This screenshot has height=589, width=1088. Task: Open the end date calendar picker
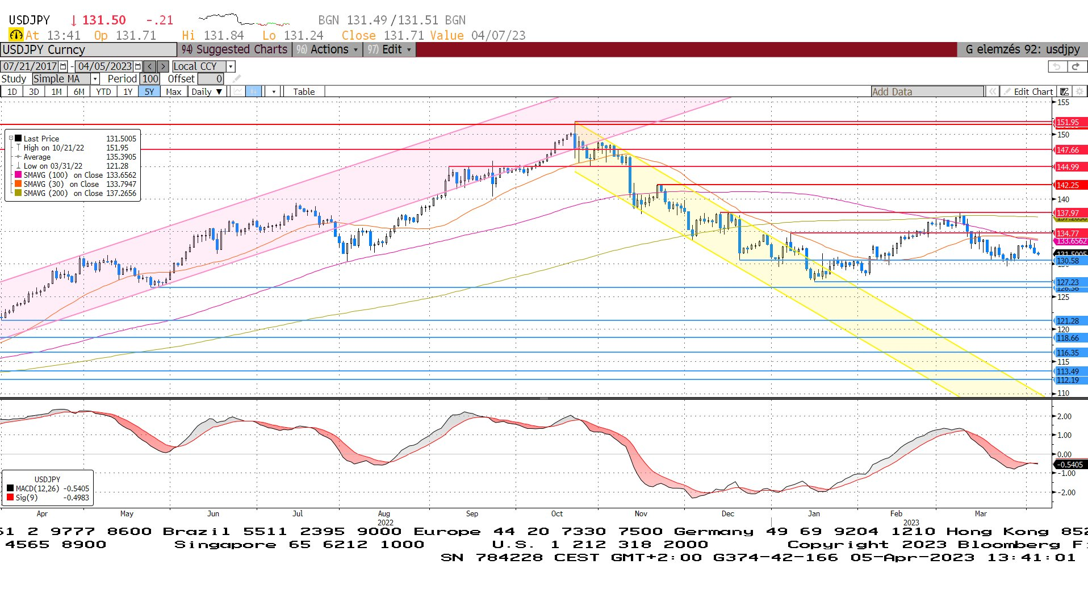point(137,66)
